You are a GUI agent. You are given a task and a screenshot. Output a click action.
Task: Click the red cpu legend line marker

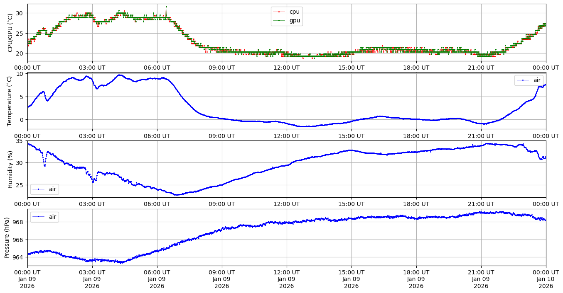(280, 12)
